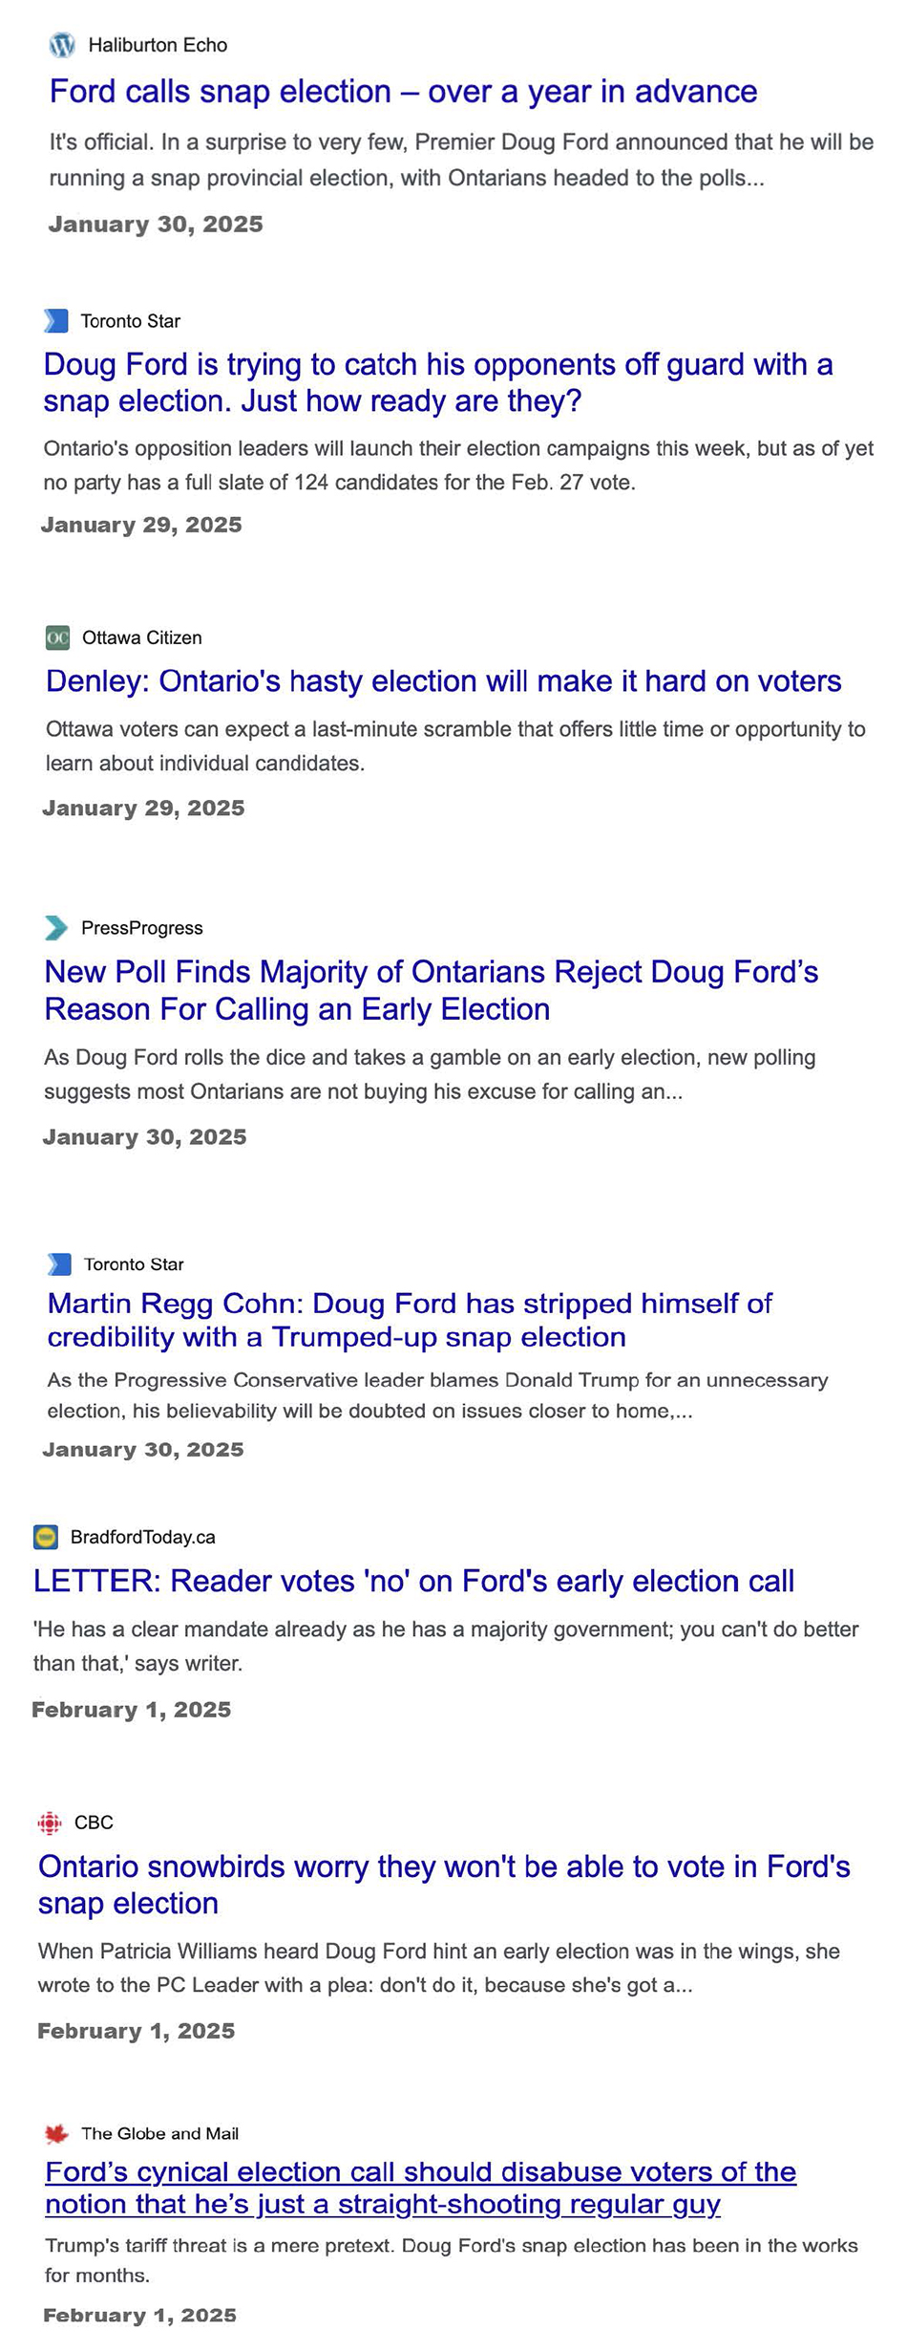Image resolution: width=907 pixels, height=2352 pixels.
Task: Open the Martin Regg Cohn column link
Action: click(x=410, y=1320)
